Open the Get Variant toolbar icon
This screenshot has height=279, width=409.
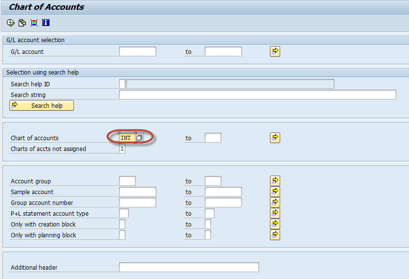[22, 23]
